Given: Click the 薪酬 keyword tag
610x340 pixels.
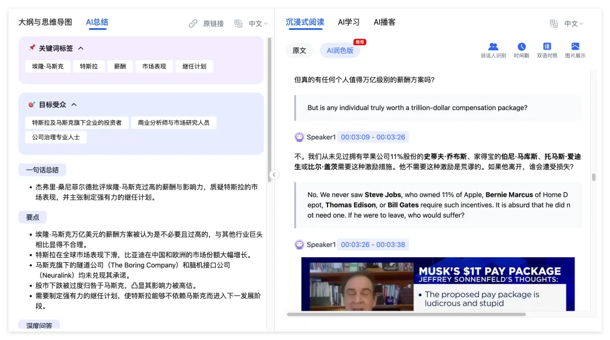Looking at the screenshot, I should [x=120, y=67].
